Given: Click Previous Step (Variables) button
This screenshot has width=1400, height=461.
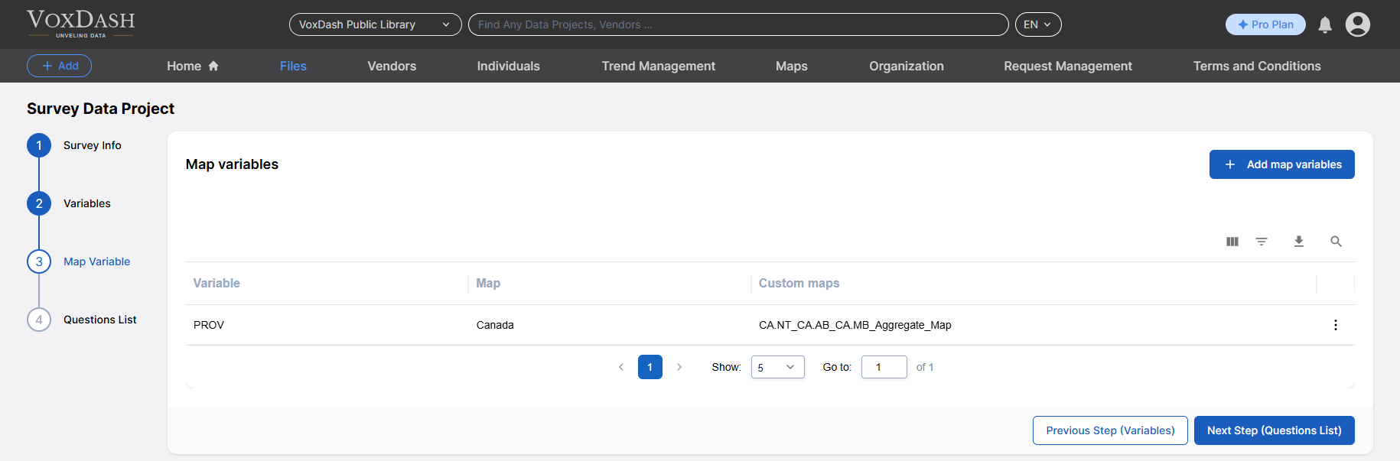Looking at the screenshot, I should pyautogui.click(x=1110, y=430).
